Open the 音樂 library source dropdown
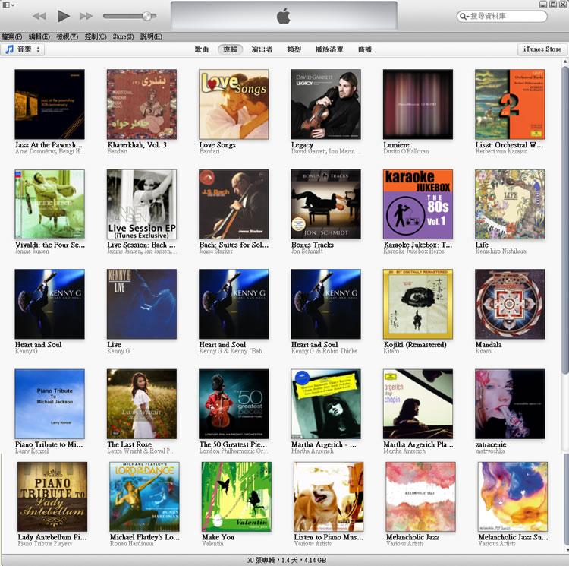This screenshot has width=569, height=566. coord(23,49)
